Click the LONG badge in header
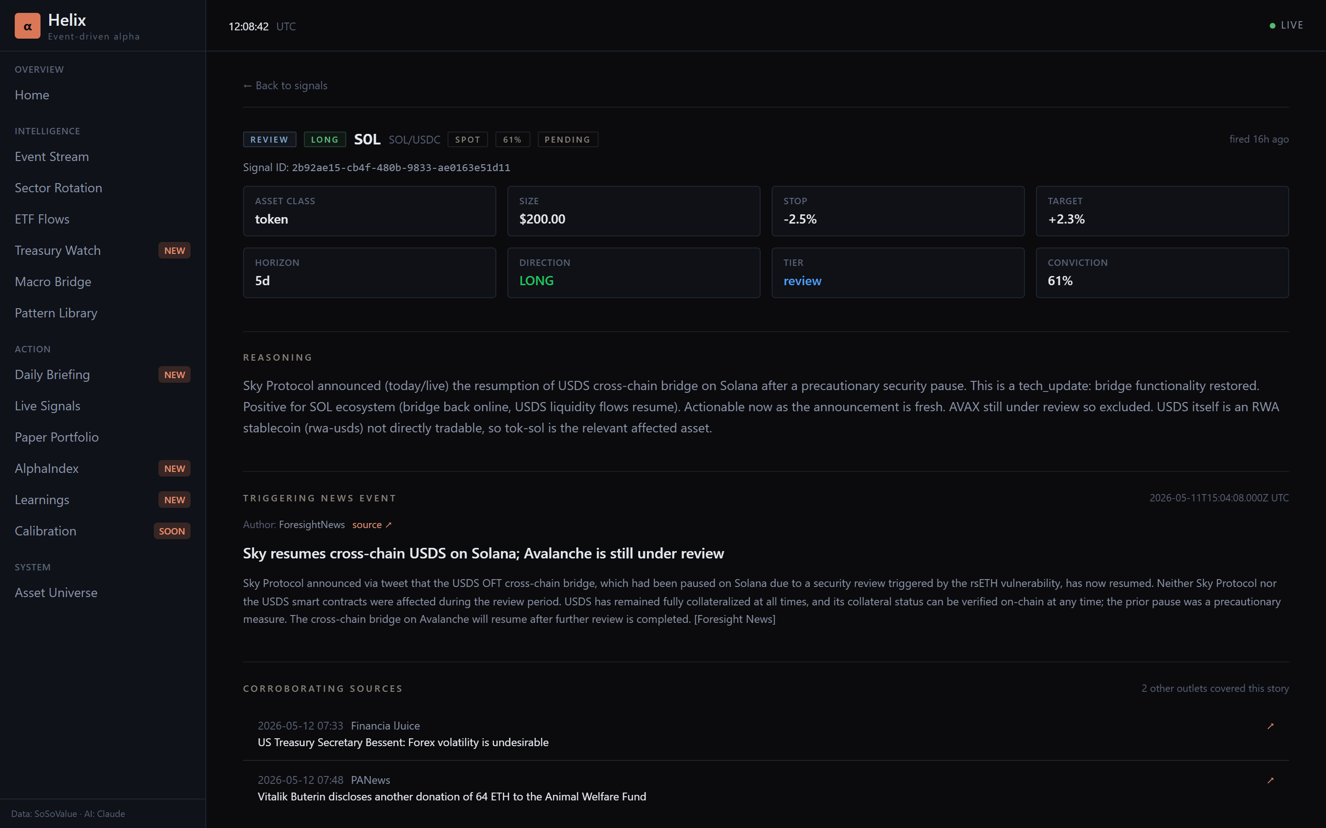 click(x=325, y=140)
